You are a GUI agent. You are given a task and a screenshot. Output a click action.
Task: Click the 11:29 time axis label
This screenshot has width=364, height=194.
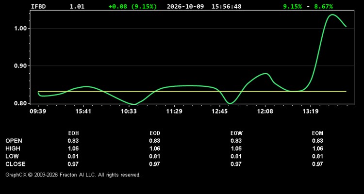click(174, 111)
